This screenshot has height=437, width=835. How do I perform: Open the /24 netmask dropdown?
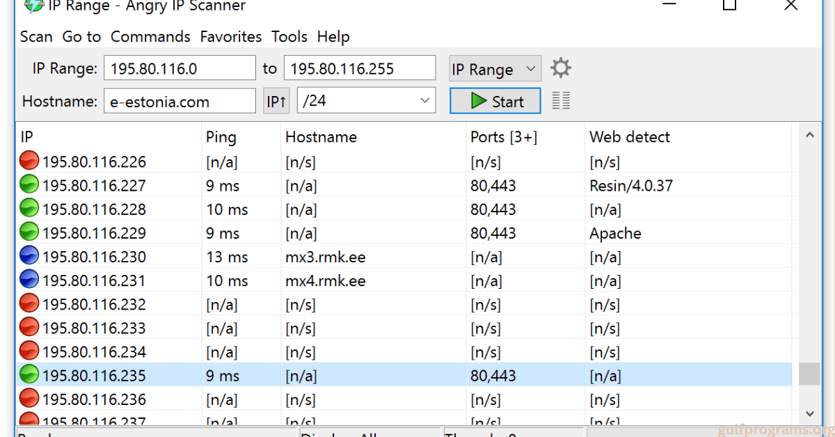366,101
